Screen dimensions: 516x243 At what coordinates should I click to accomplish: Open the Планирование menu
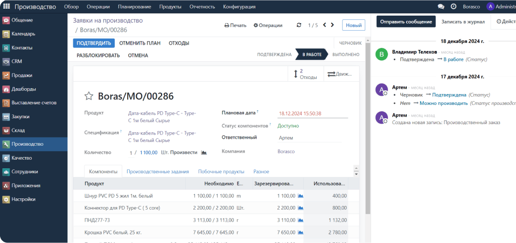134,6
